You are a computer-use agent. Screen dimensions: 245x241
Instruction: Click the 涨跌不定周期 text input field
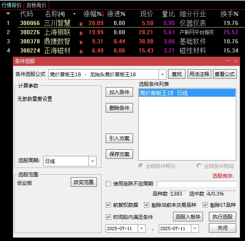196,184
